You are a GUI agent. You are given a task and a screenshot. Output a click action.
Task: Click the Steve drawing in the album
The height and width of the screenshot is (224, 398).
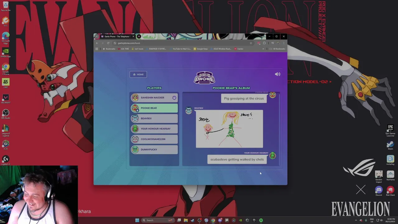click(229, 129)
